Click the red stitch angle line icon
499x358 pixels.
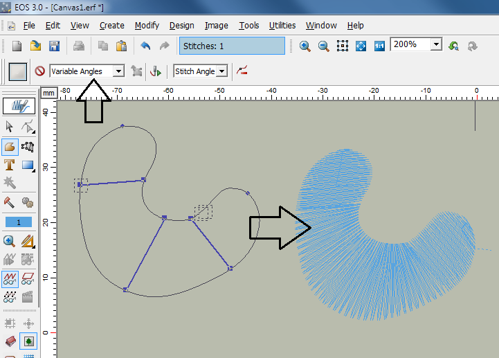point(242,71)
